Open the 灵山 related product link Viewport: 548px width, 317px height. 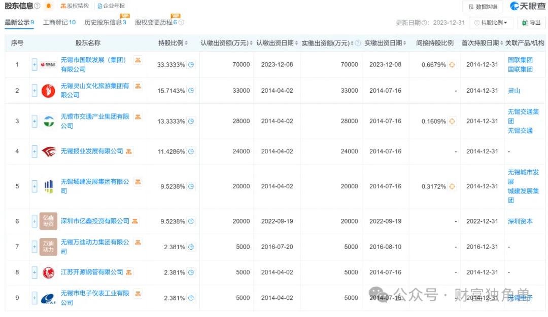point(513,91)
